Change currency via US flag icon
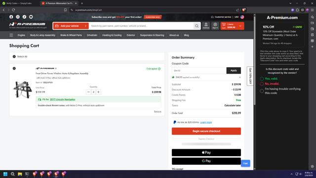Viewport: 316px width, 178px height. 242,17
